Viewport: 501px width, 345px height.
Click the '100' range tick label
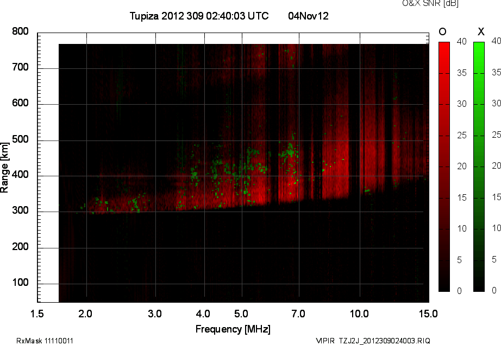point(20,283)
